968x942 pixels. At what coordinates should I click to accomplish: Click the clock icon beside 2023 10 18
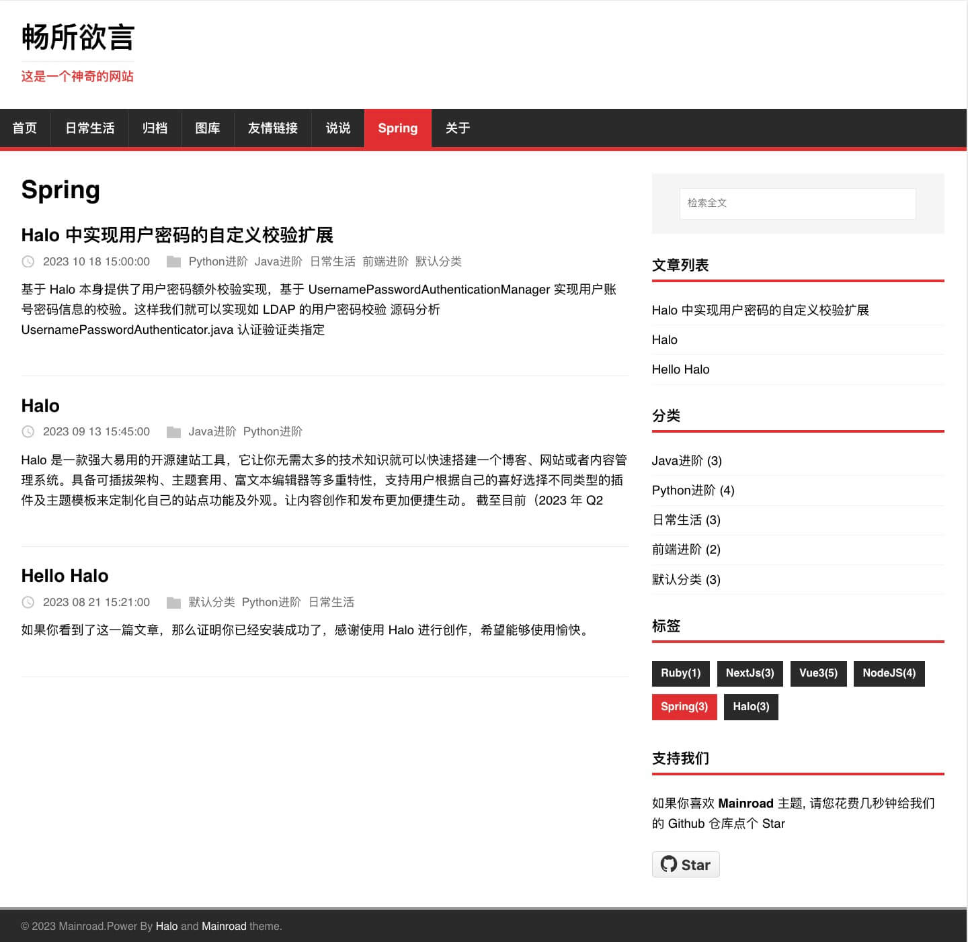28,261
